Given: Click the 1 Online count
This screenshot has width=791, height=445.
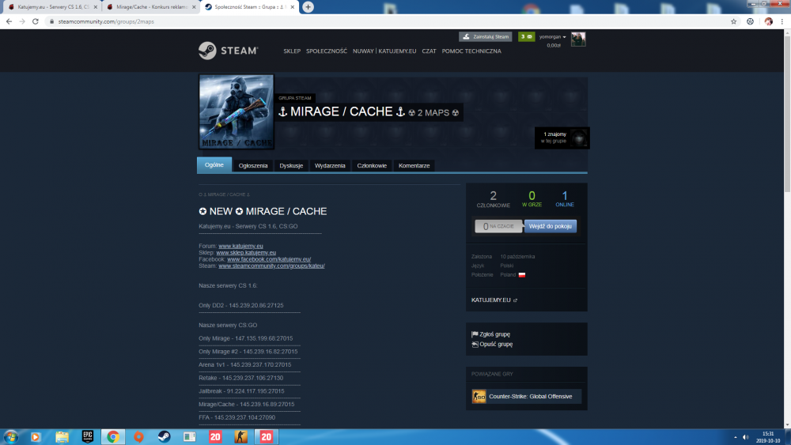Looking at the screenshot, I should [565, 198].
